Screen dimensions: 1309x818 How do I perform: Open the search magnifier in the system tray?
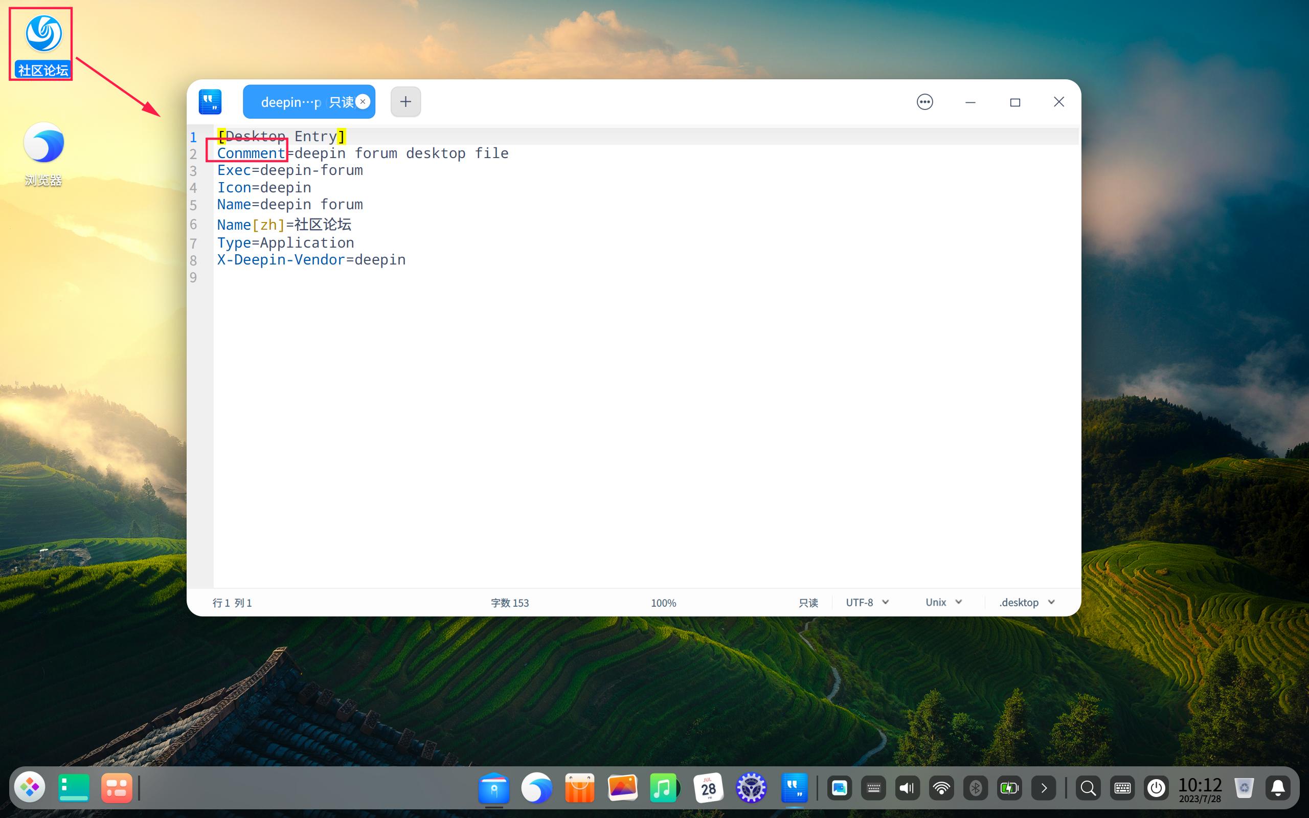[x=1089, y=788]
